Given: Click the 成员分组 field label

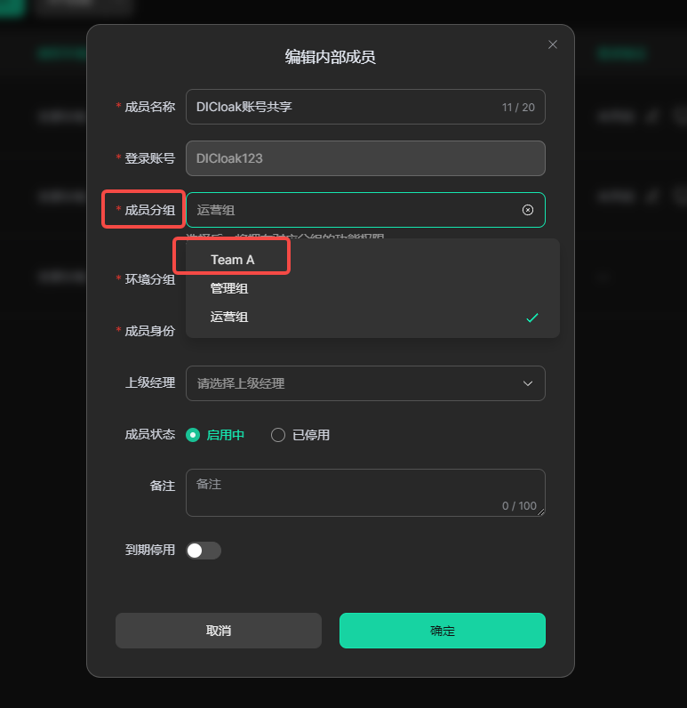Looking at the screenshot, I should [x=150, y=210].
